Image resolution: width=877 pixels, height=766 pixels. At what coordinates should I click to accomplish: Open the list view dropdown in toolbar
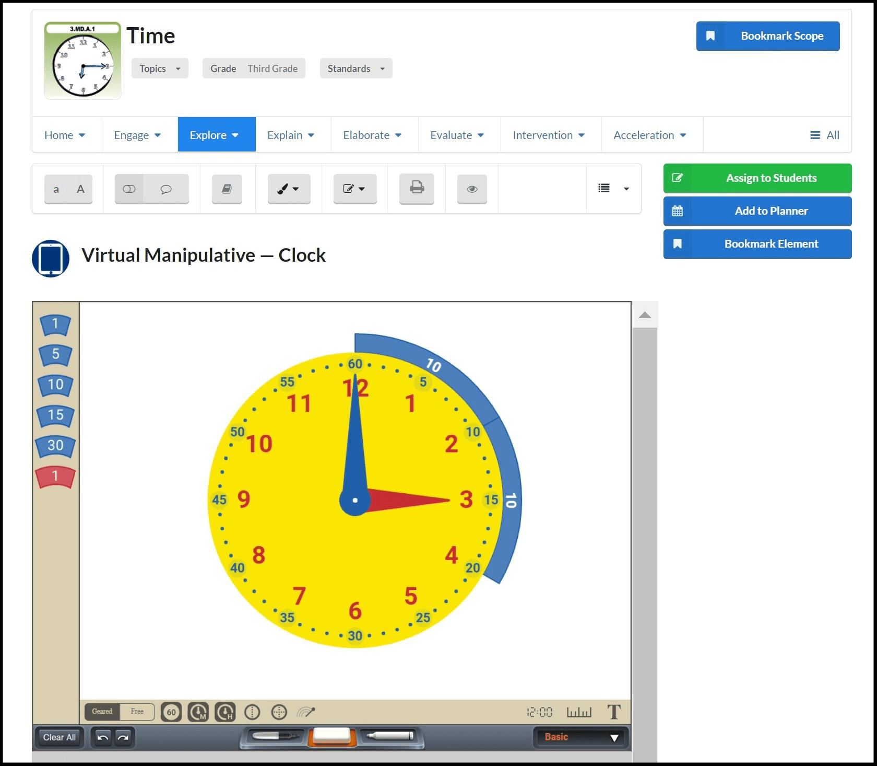tap(613, 188)
